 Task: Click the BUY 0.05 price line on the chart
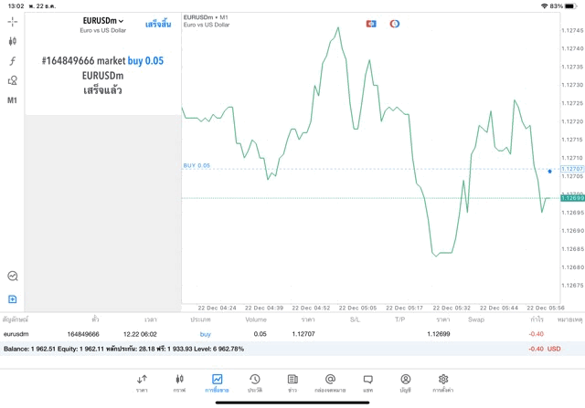(x=366, y=169)
